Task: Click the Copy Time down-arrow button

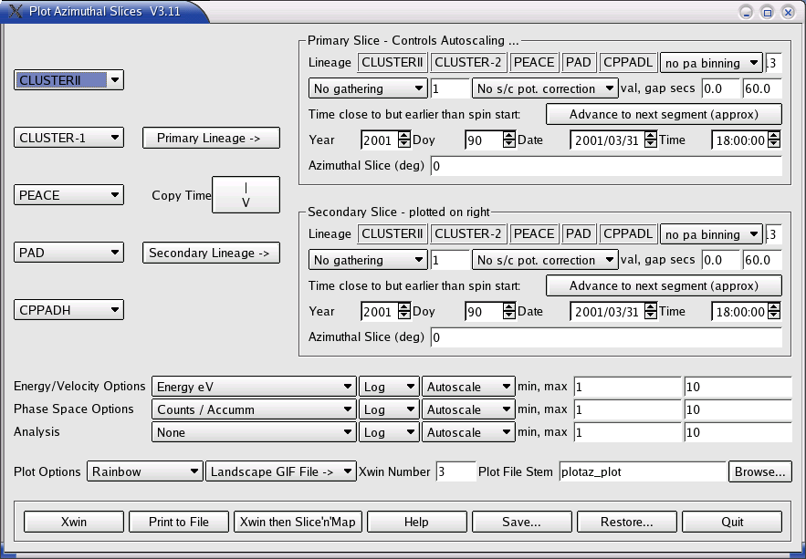Action: click(x=246, y=195)
